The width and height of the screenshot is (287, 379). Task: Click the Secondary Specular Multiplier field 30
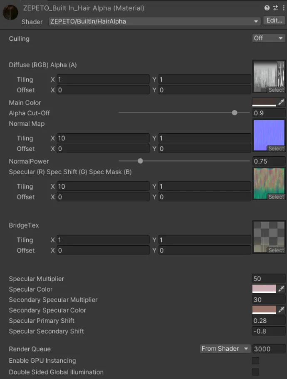tap(269, 299)
